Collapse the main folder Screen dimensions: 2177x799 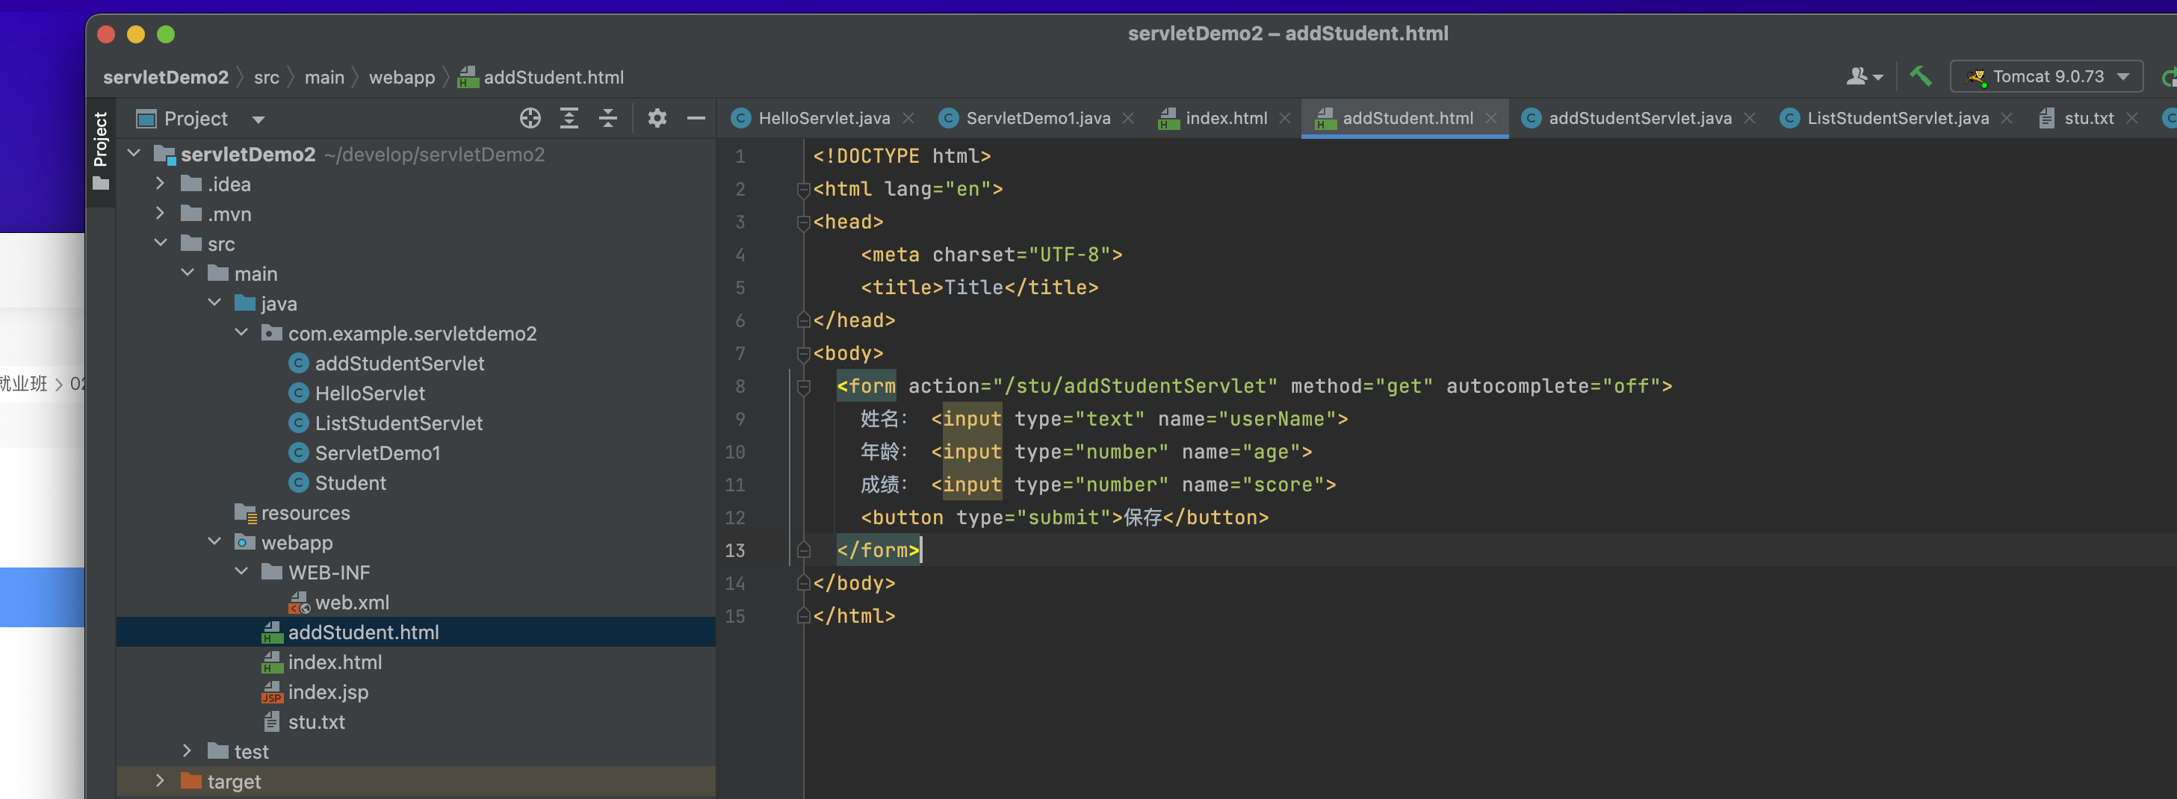pos(188,273)
